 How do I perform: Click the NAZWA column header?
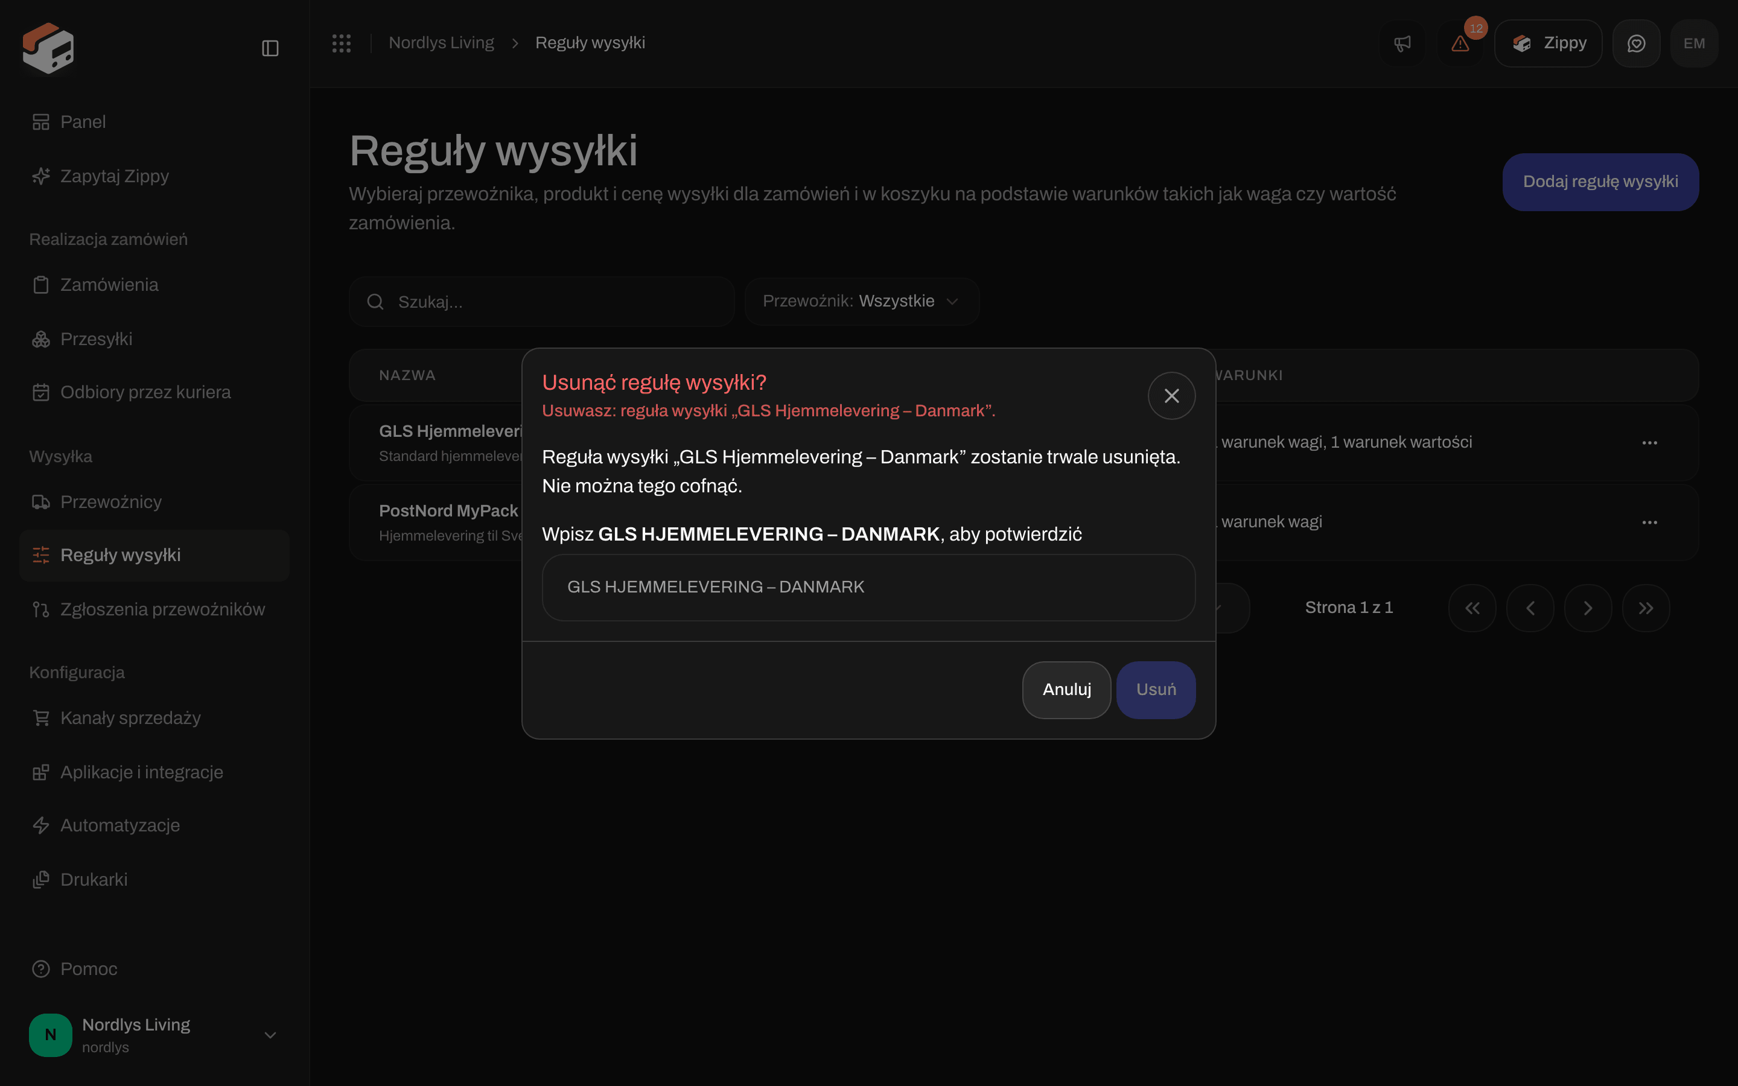coord(407,375)
